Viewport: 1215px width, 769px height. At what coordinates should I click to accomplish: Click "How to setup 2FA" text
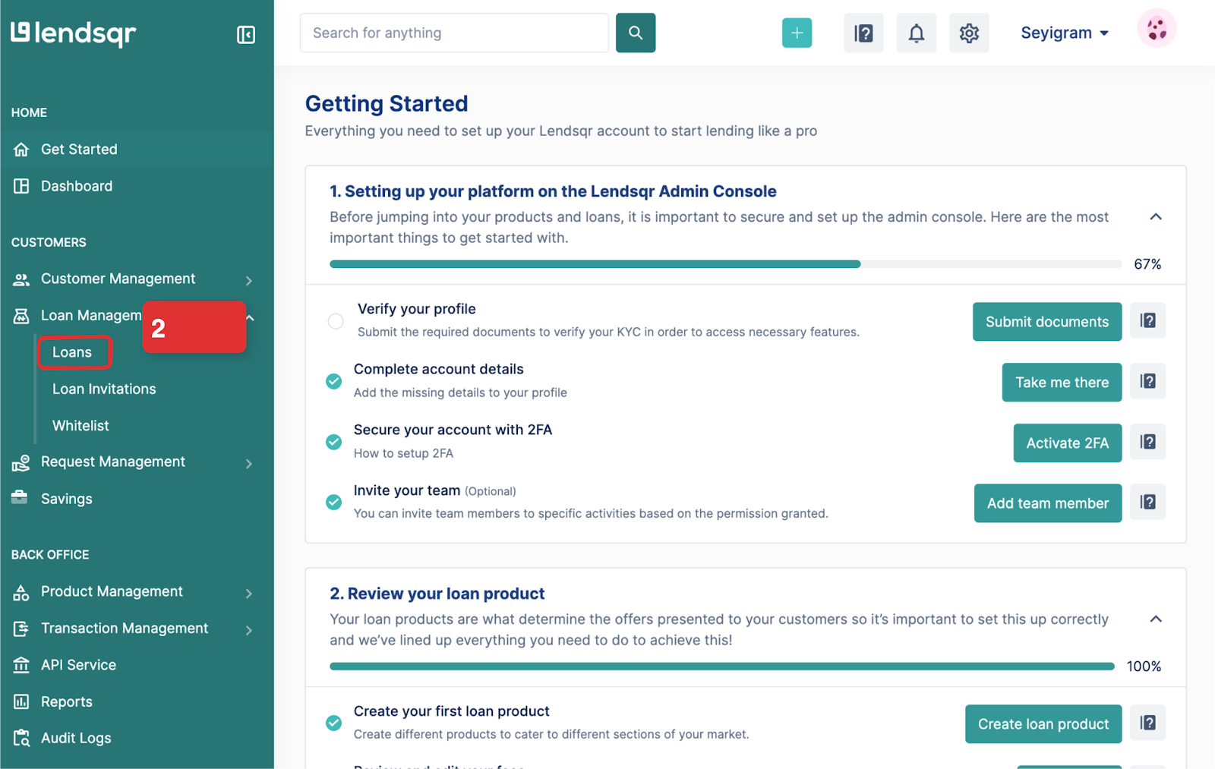coord(403,453)
